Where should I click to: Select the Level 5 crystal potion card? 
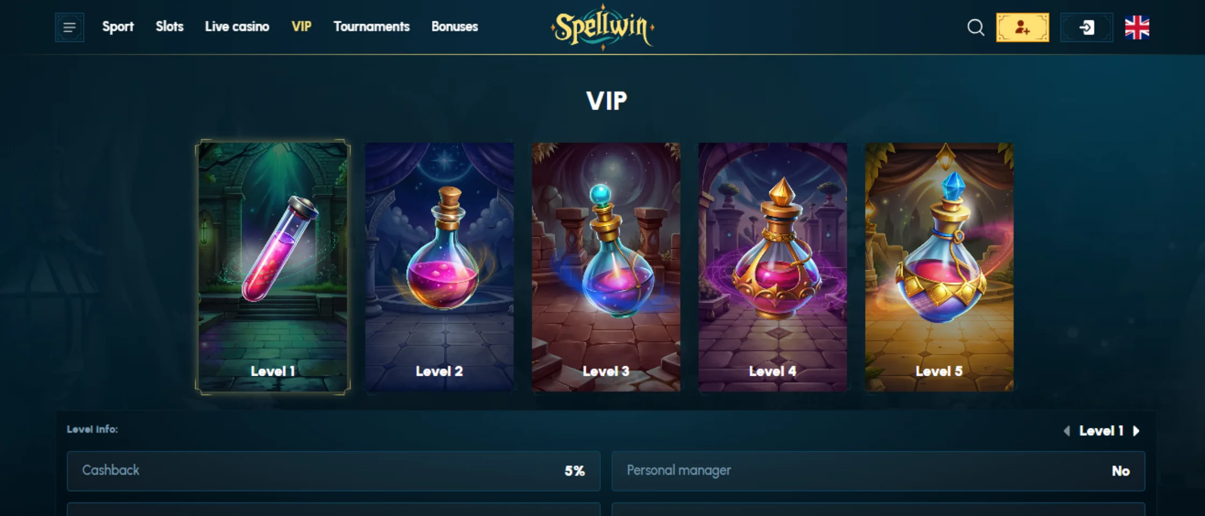coord(939,267)
